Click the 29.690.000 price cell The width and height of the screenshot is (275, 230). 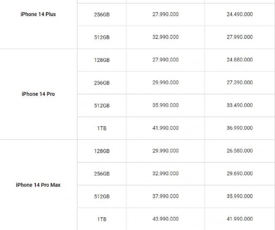pos(240,174)
